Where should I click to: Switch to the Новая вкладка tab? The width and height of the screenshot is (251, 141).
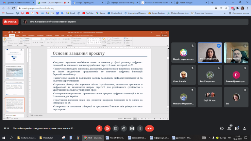[x=192, y=3]
